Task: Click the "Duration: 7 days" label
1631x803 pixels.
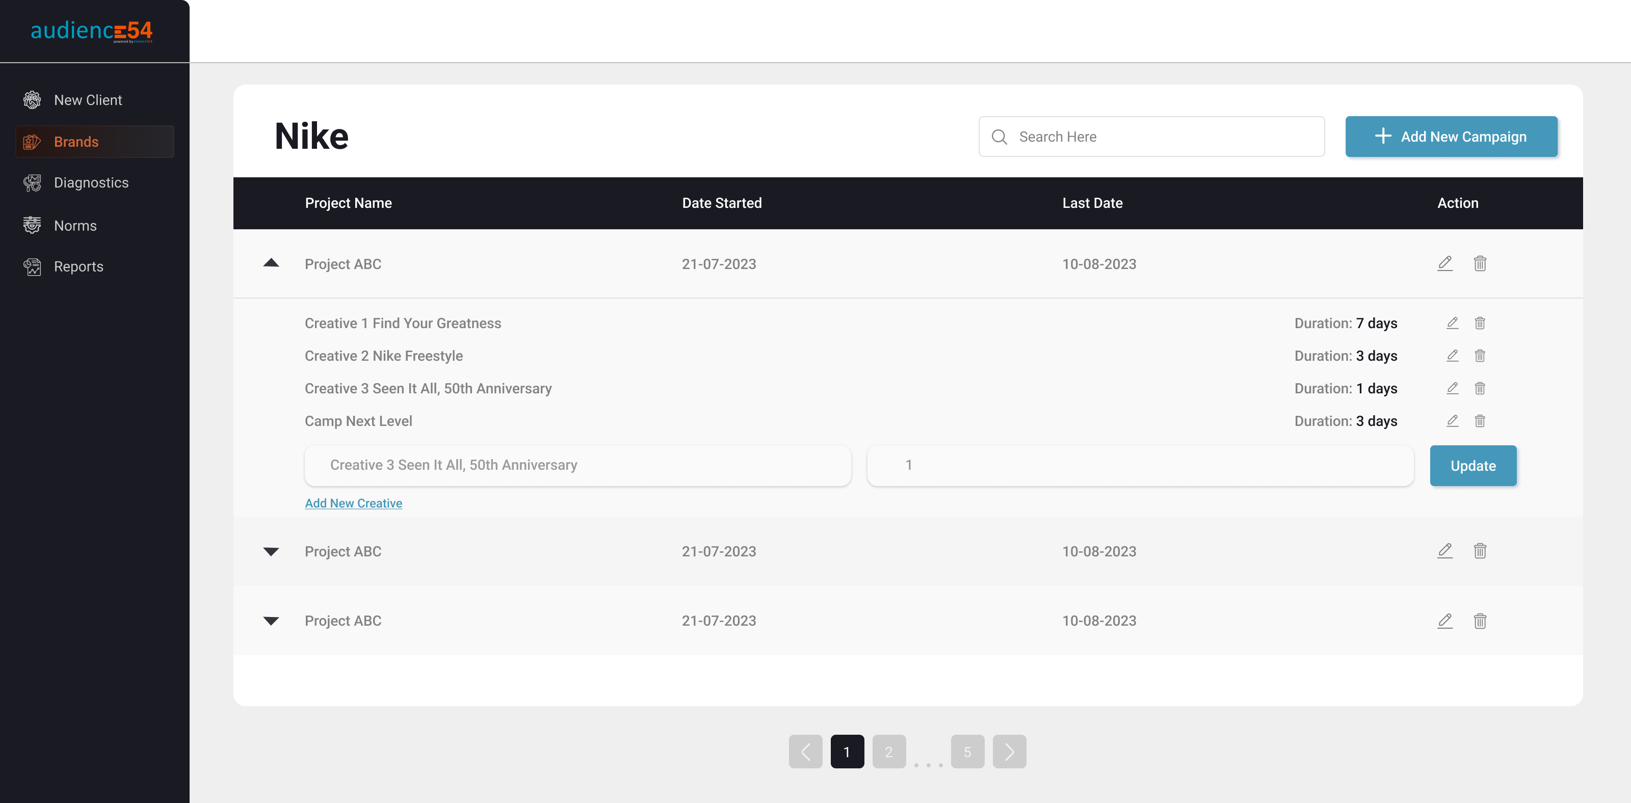Action: [1346, 324]
